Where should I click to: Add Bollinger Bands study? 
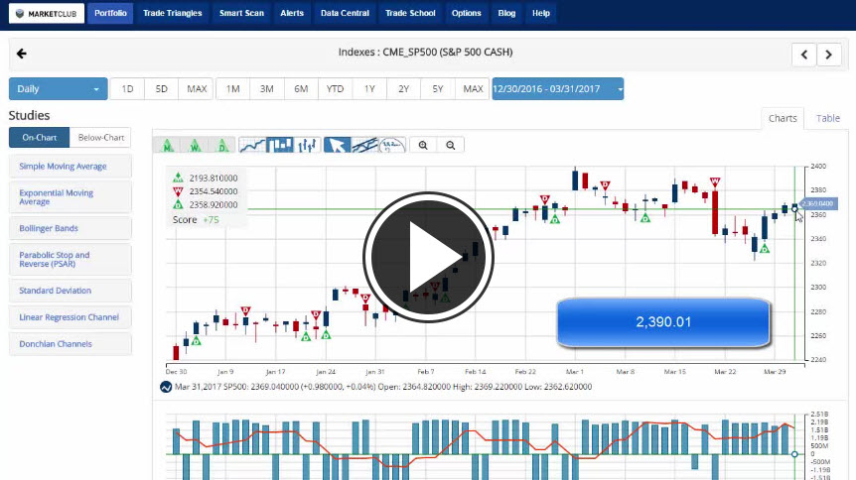[70, 228]
